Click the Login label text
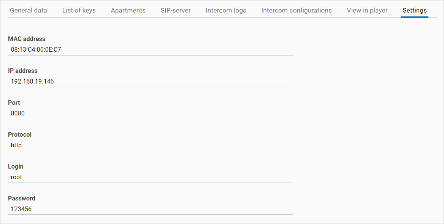The image size is (444, 224). [16, 166]
